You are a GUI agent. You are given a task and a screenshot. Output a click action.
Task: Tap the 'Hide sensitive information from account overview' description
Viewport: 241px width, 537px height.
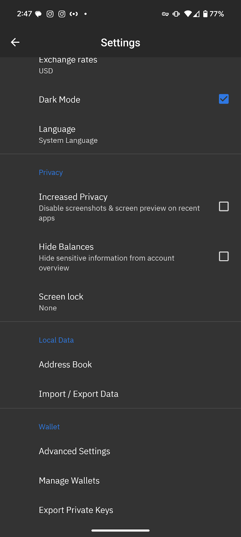(x=107, y=263)
